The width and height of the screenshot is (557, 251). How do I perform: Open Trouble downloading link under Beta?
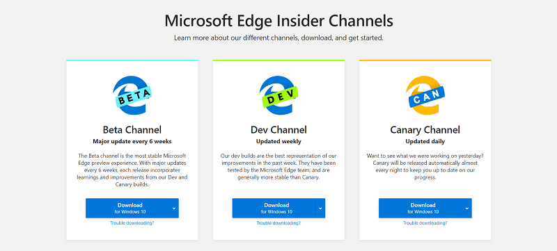(132, 223)
